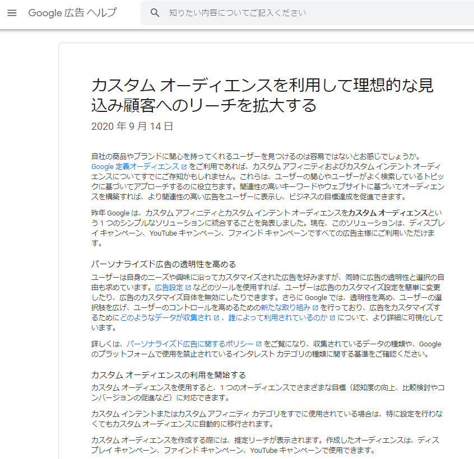Click external-link icon after パーソナライズド広告に関するポリシー

(x=259, y=344)
